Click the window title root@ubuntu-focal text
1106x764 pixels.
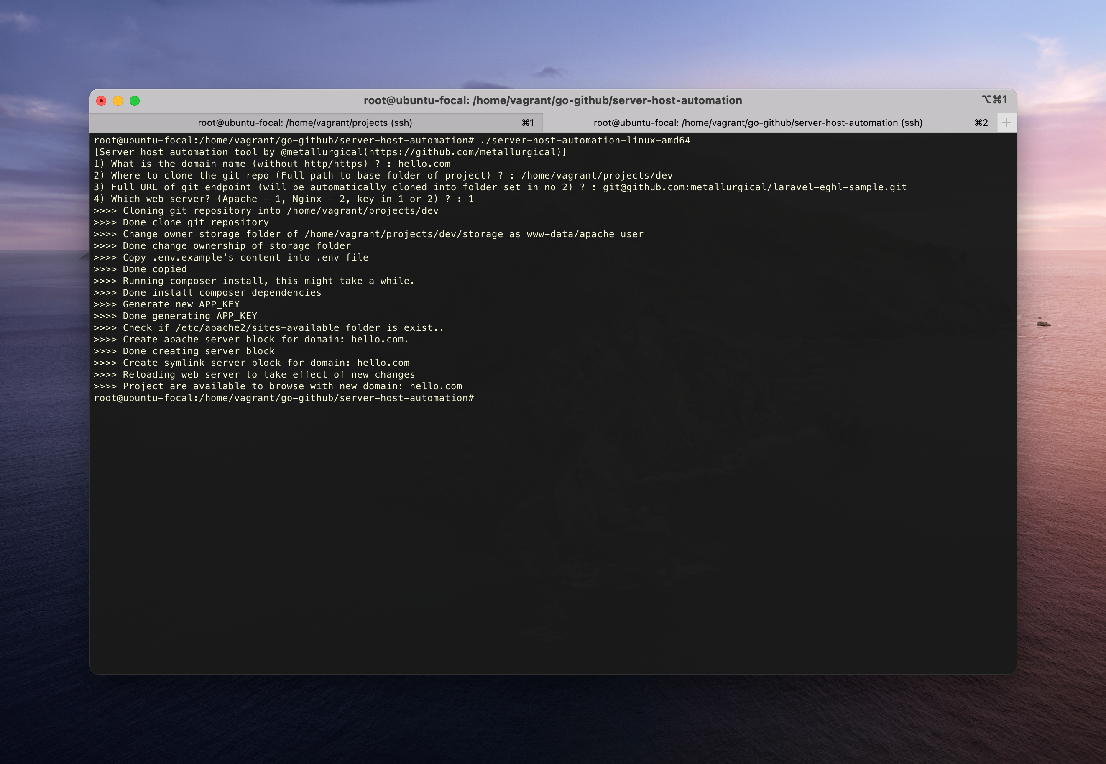pos(552,100)
